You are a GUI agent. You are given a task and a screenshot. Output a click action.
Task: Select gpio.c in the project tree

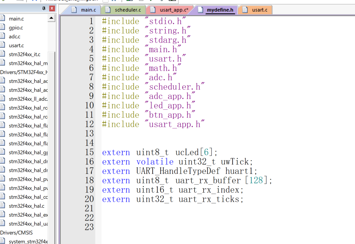tap(16, 28)
